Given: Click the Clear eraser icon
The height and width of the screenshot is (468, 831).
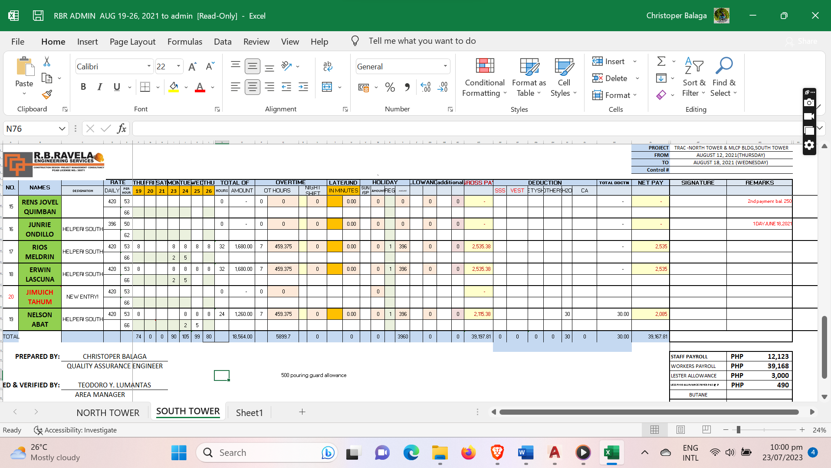Looking at the screenshot, I should tap(661, 95).
